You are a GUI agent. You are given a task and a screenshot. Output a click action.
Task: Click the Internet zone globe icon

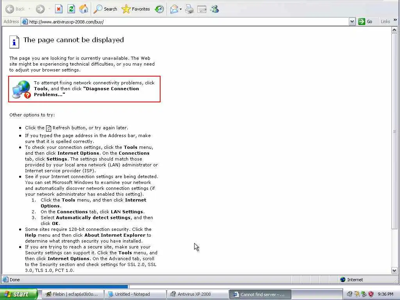coord(343,280)
